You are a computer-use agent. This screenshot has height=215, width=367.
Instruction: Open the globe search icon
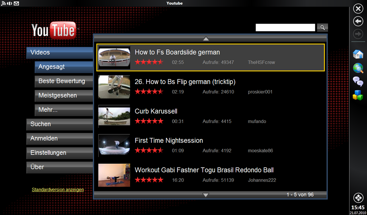pyautogui.click(x=358, y=68)
